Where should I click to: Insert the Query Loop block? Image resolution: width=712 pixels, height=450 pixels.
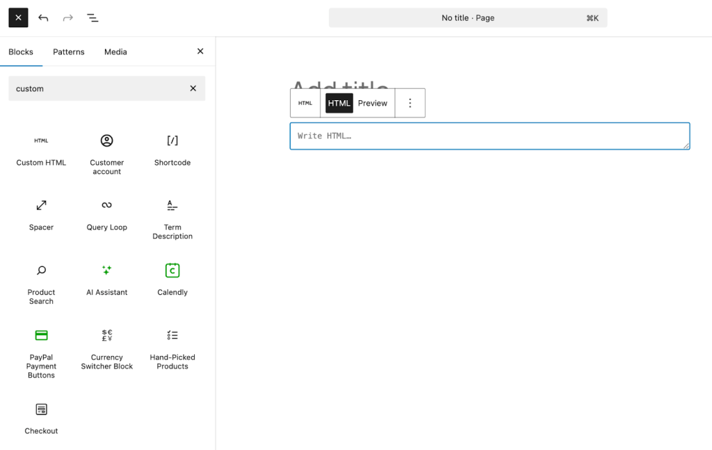click(x=106, y=212)
